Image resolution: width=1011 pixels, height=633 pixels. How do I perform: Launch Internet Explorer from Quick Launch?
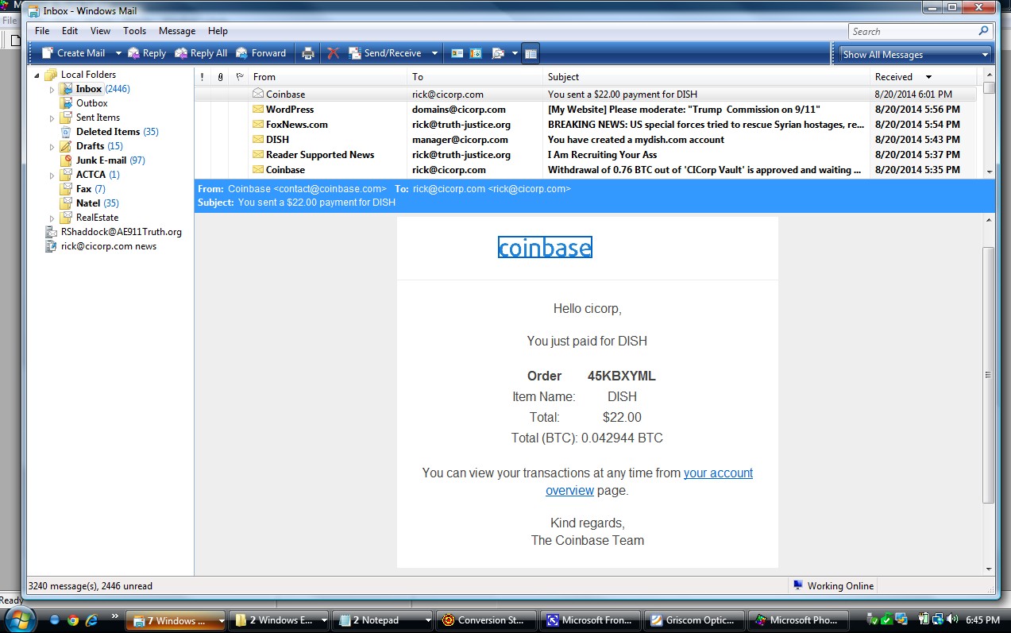pos(91,619)
